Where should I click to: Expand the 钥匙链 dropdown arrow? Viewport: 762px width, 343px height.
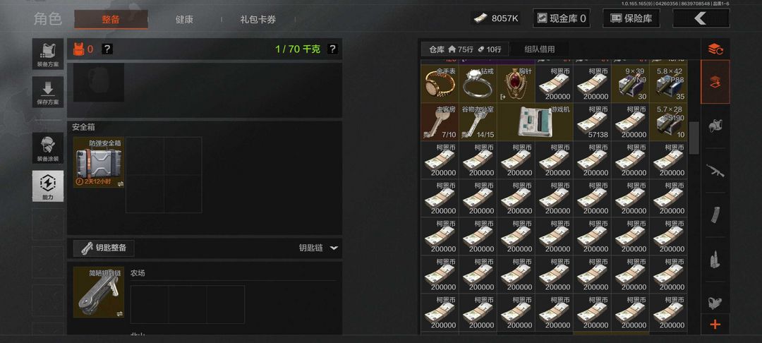coord(334,248)
